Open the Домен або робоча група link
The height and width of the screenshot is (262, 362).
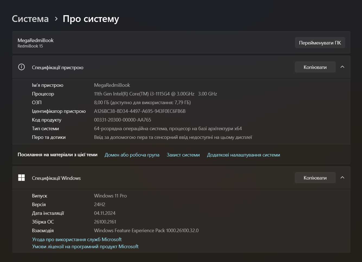(x=132, y=155)
